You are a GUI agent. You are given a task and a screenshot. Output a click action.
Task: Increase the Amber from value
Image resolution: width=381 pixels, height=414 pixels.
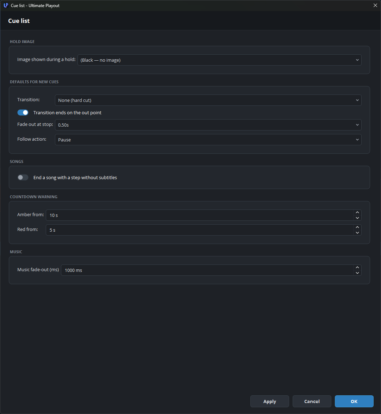357,213
